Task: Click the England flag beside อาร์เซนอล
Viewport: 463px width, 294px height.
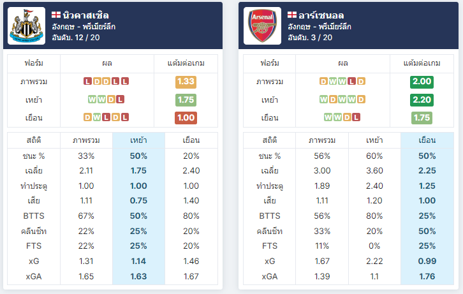Action: 291,15
